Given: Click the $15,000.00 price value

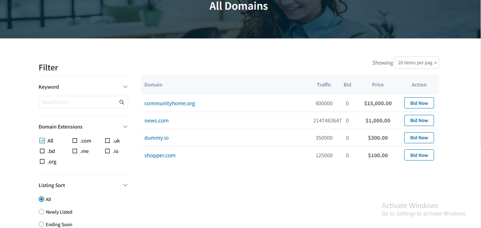Looking at the screenshot, I should click(x=378, y=103).
